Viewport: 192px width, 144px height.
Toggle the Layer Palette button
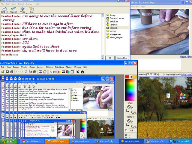(x=68, y=72)
